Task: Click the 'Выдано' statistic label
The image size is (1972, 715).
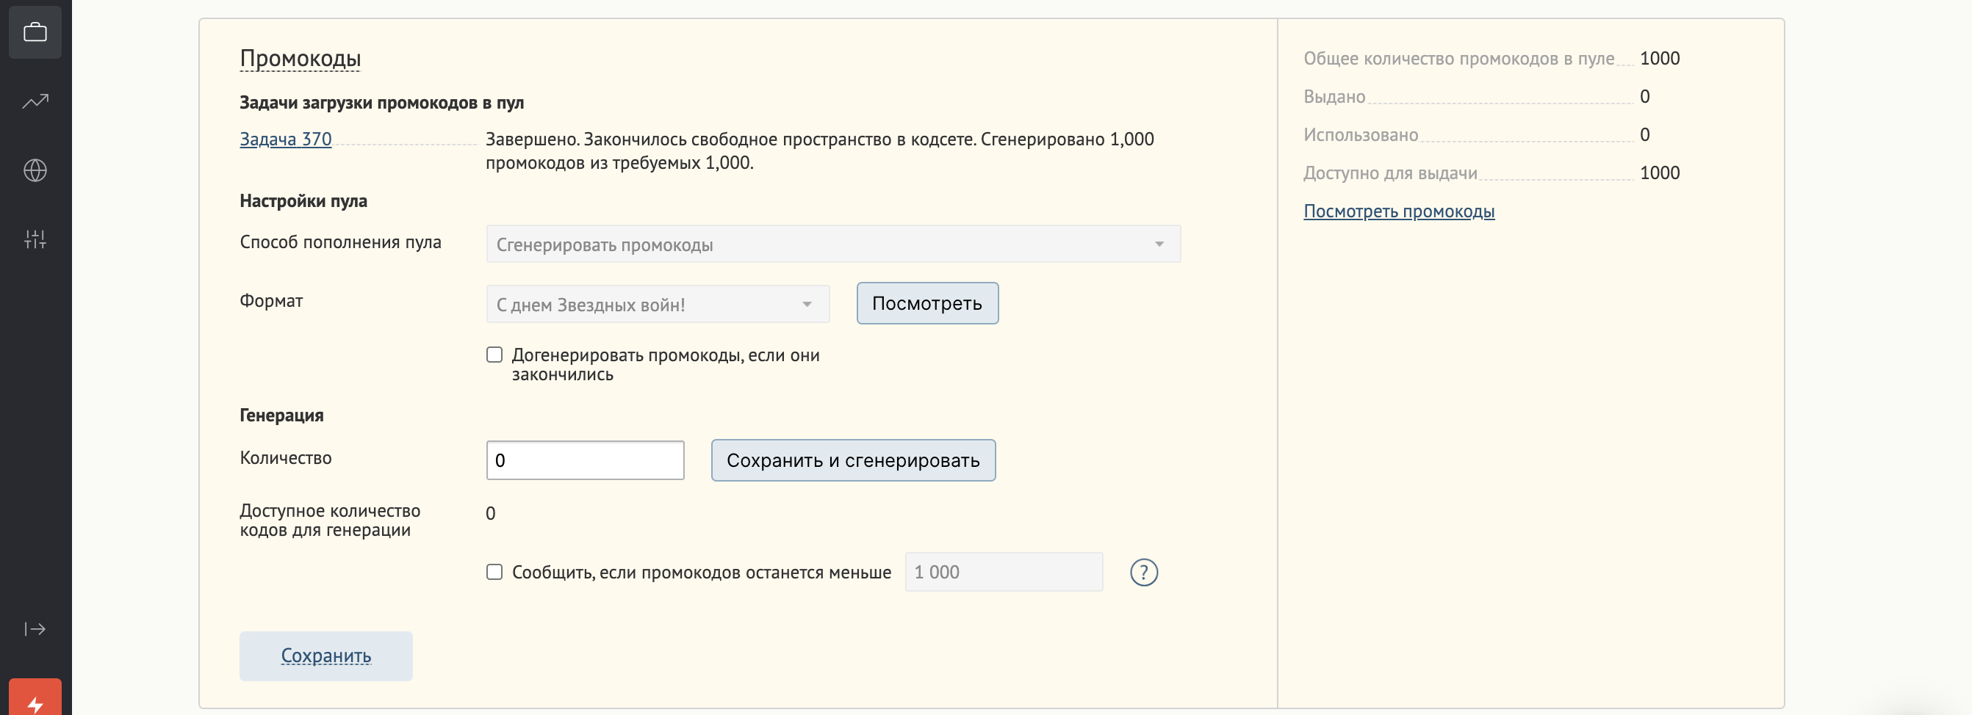Action: click(1334, 96)
